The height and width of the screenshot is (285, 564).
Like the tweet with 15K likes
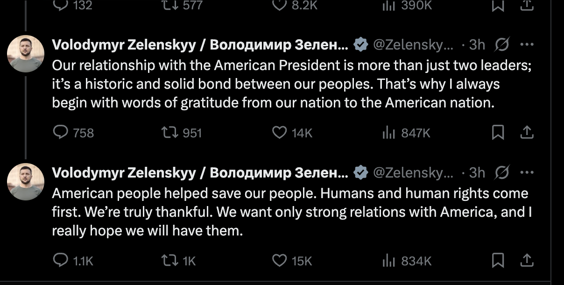pyautogui.click(x=279, y=260)
